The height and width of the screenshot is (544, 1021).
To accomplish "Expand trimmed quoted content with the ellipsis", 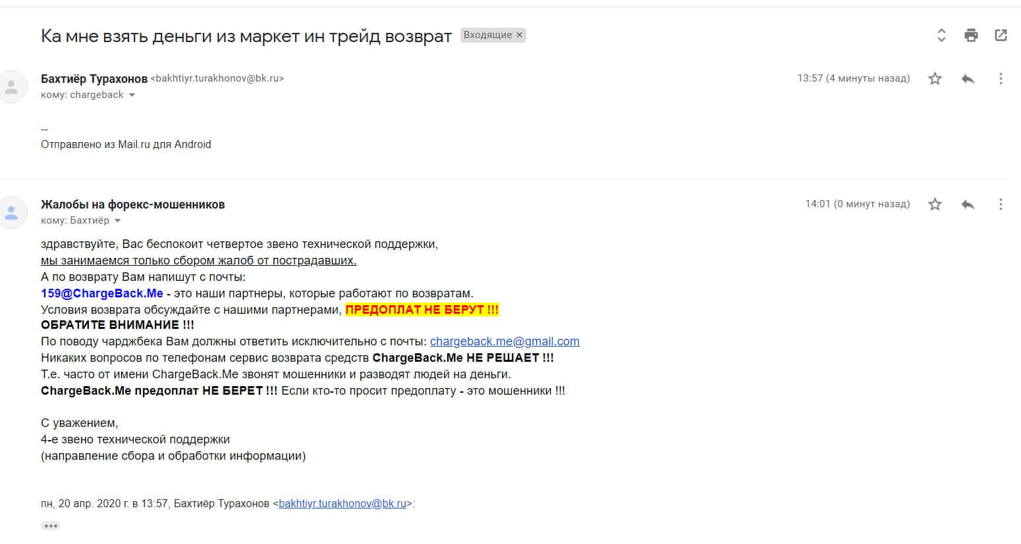I will click(x=51, y=526).
